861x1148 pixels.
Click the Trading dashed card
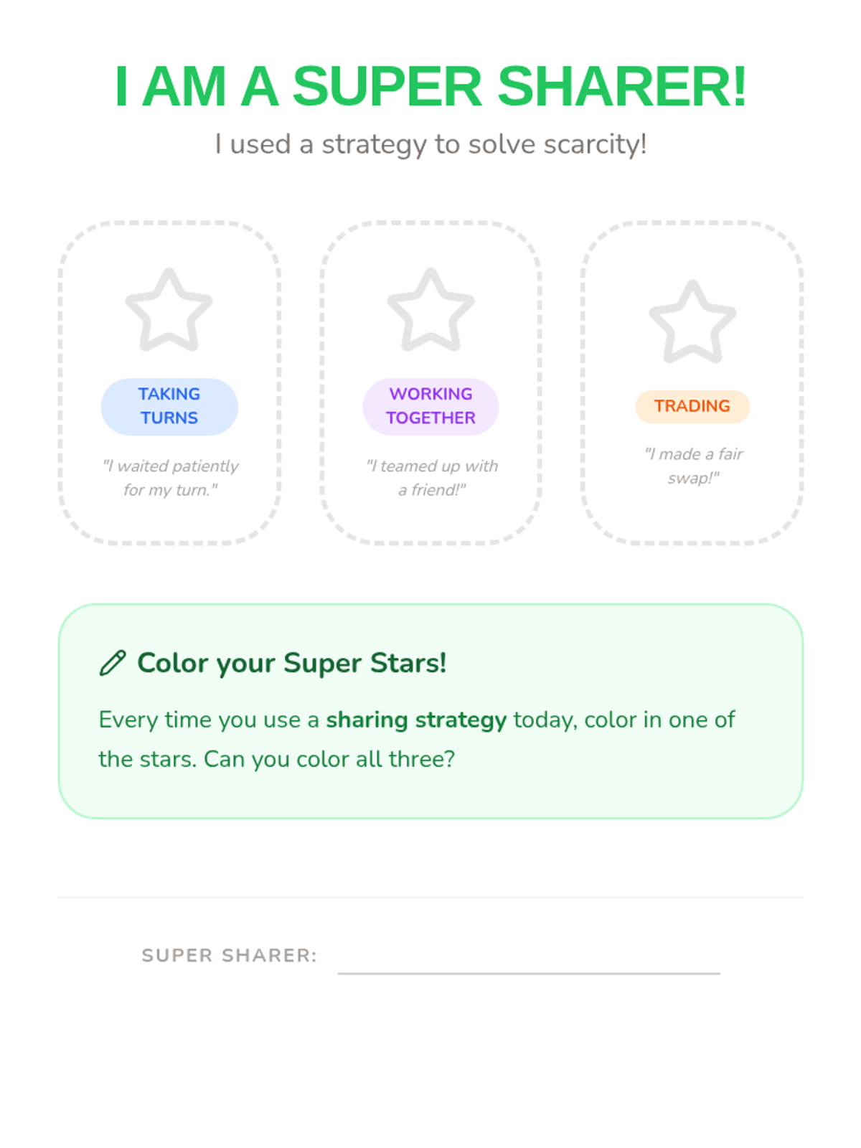(692, 382)
